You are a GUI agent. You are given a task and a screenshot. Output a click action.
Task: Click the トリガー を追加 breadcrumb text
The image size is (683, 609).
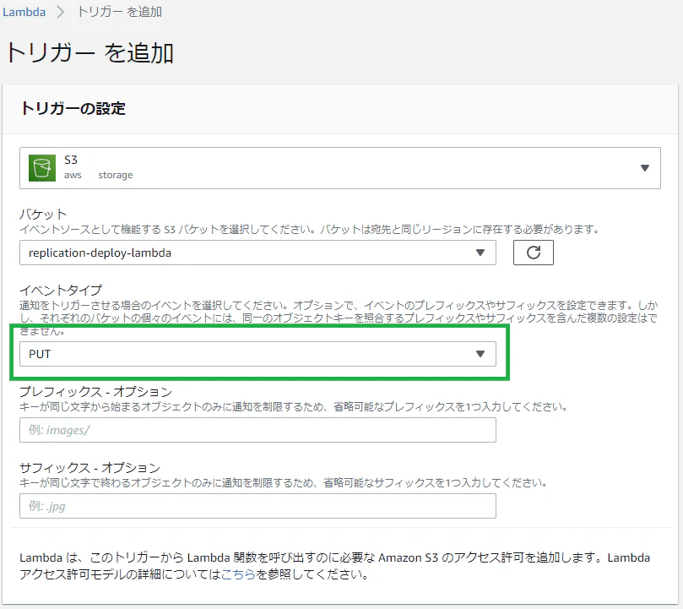pos(120,12)
